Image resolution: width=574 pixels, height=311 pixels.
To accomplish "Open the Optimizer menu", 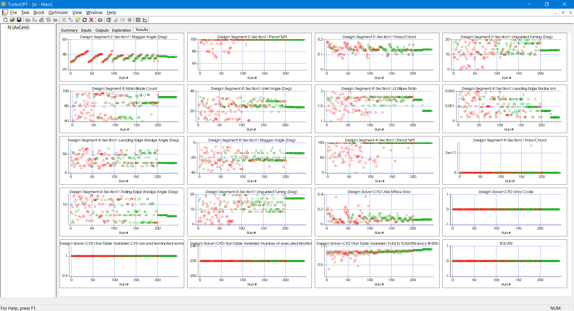I will pos(58,13).
